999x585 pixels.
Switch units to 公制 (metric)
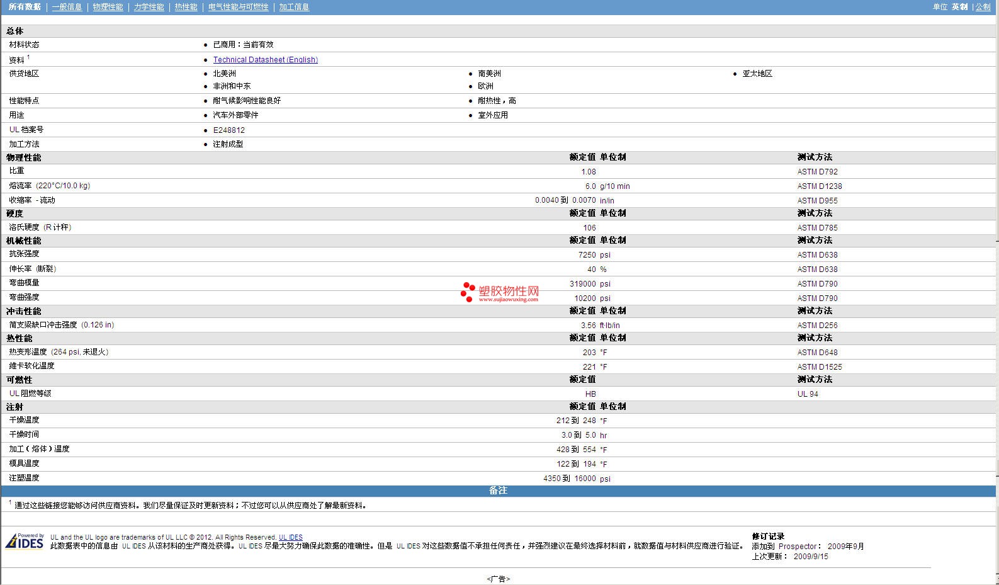point(983,7)
